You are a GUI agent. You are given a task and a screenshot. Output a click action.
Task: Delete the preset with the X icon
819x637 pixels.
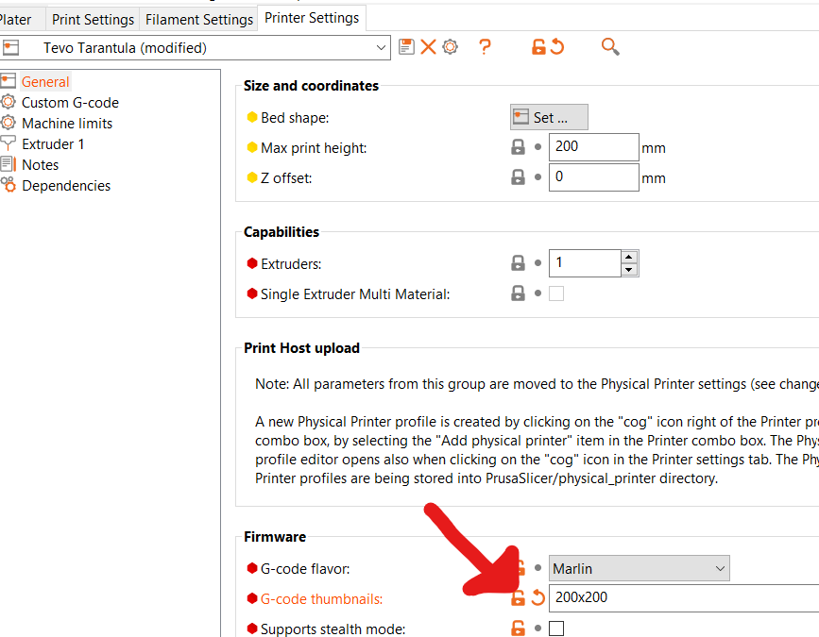(x=428, y=47)
